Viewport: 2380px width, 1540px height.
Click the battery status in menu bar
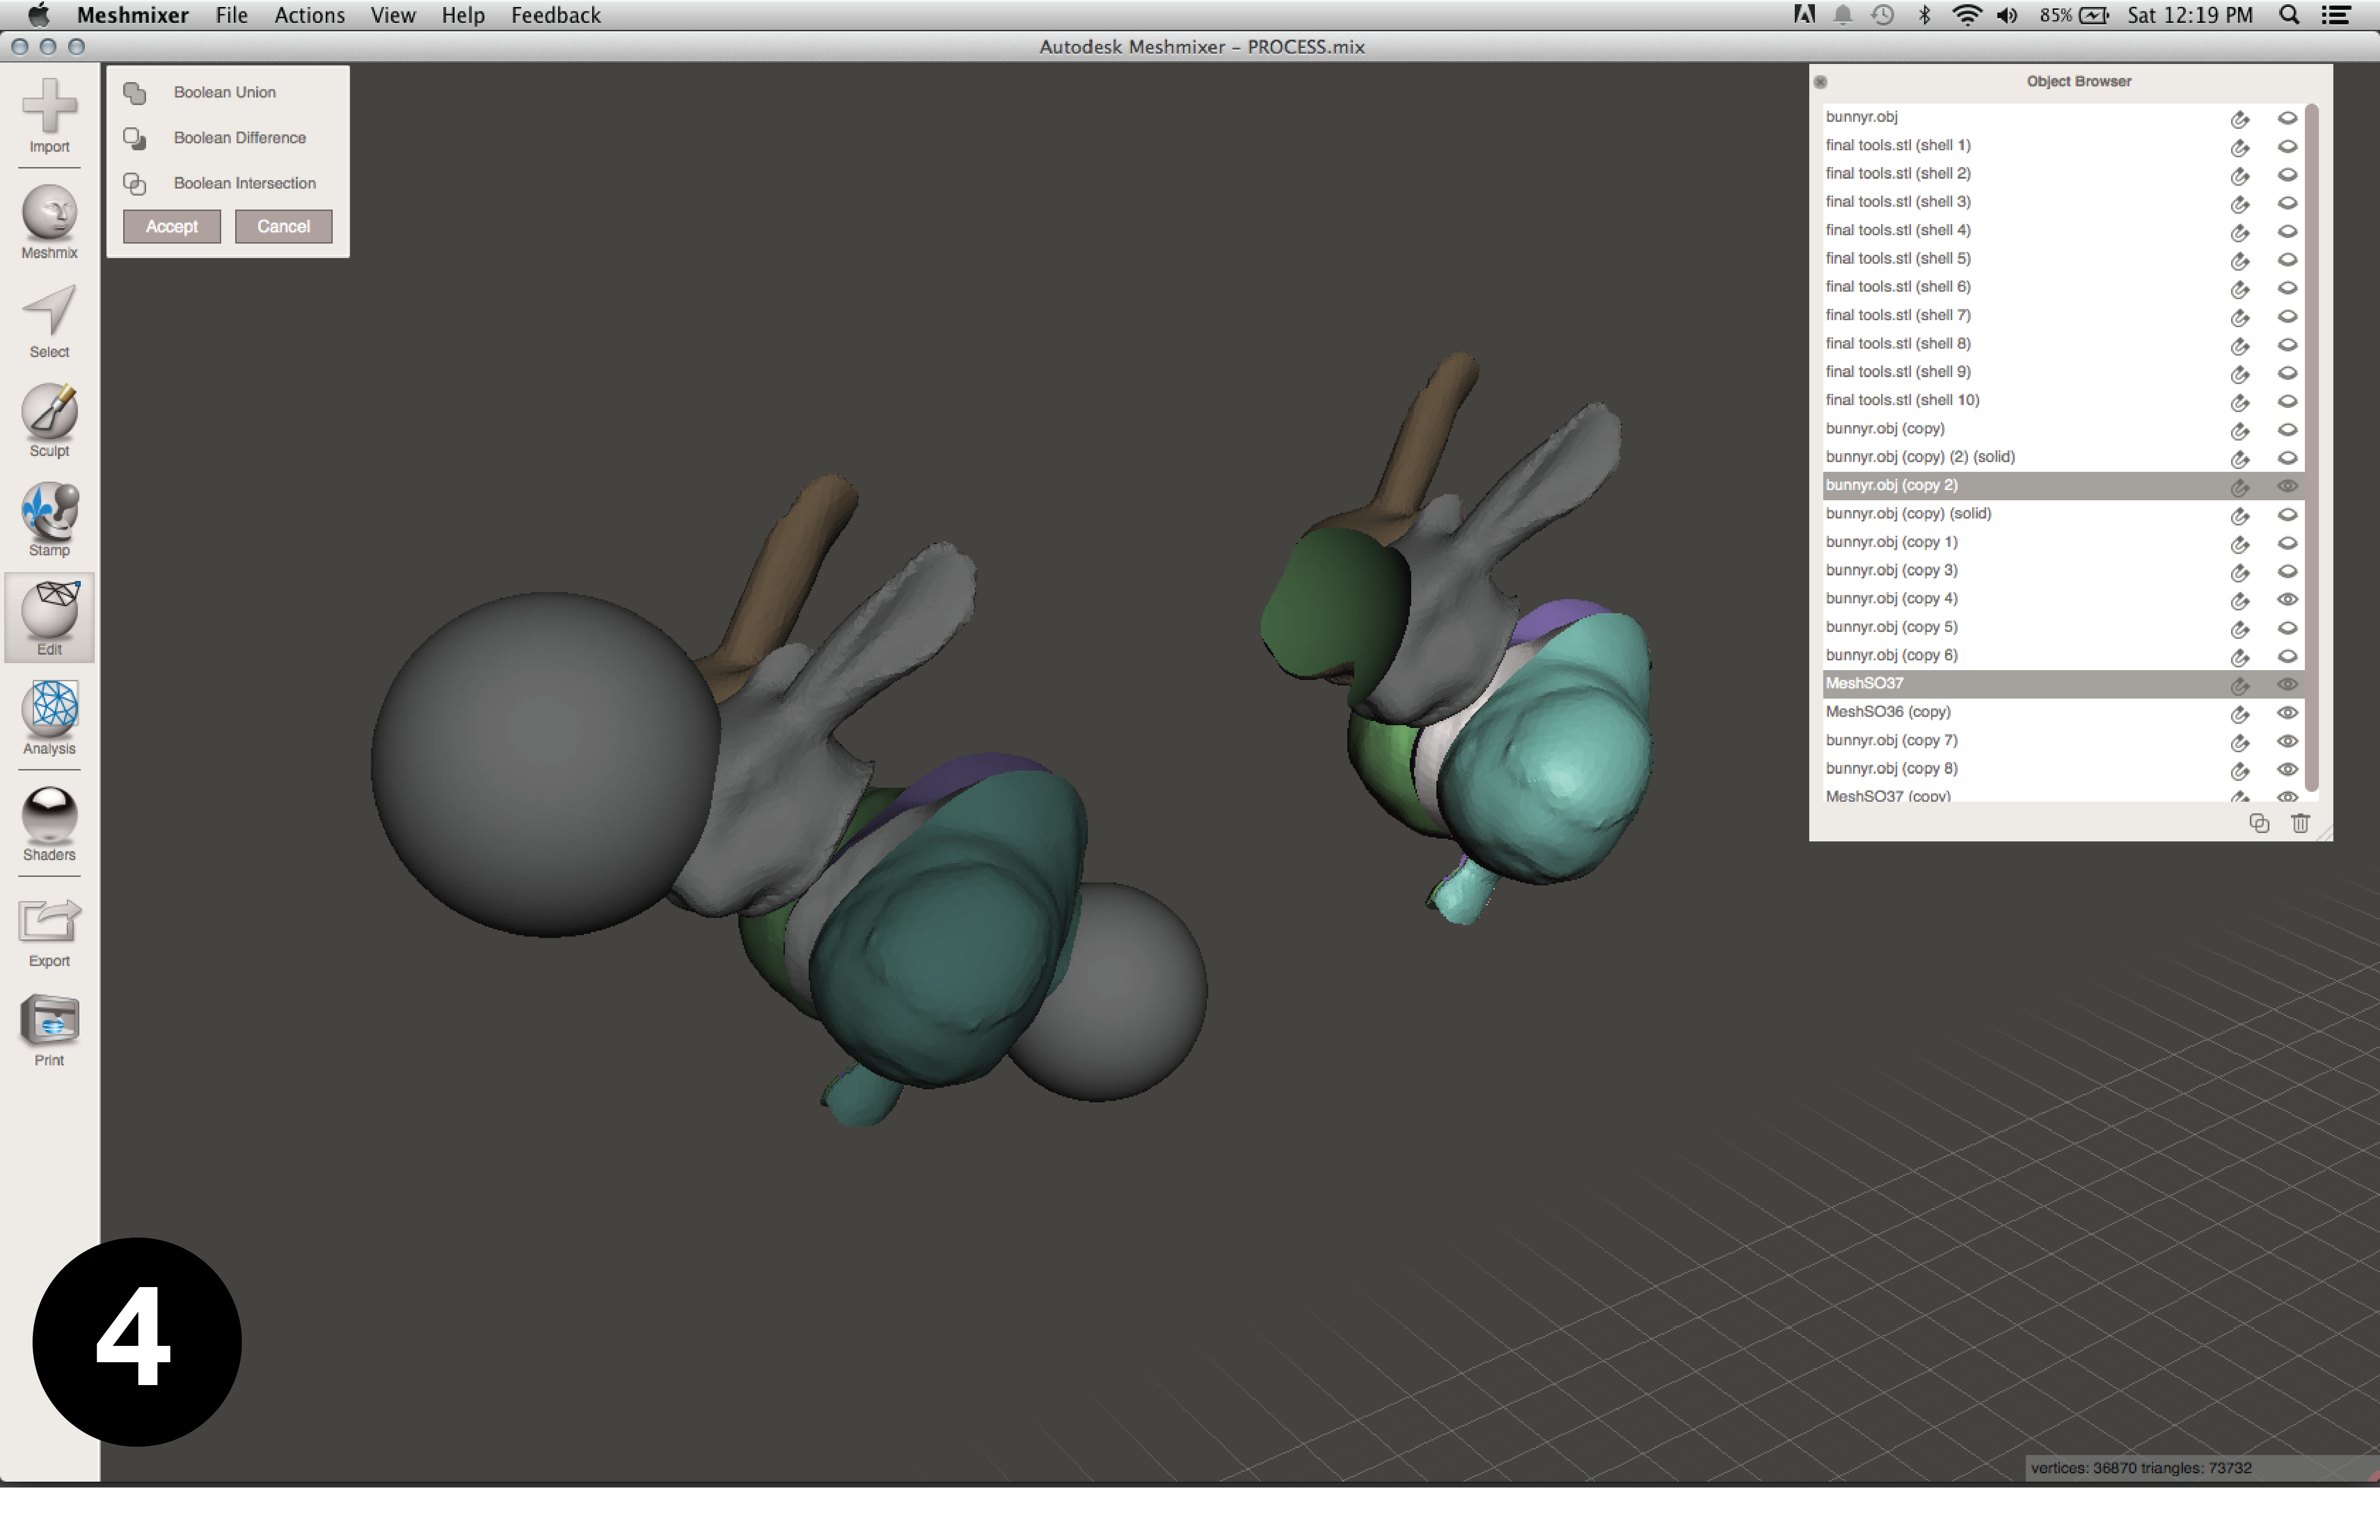pyautogui.click(x=2073, y=15)
